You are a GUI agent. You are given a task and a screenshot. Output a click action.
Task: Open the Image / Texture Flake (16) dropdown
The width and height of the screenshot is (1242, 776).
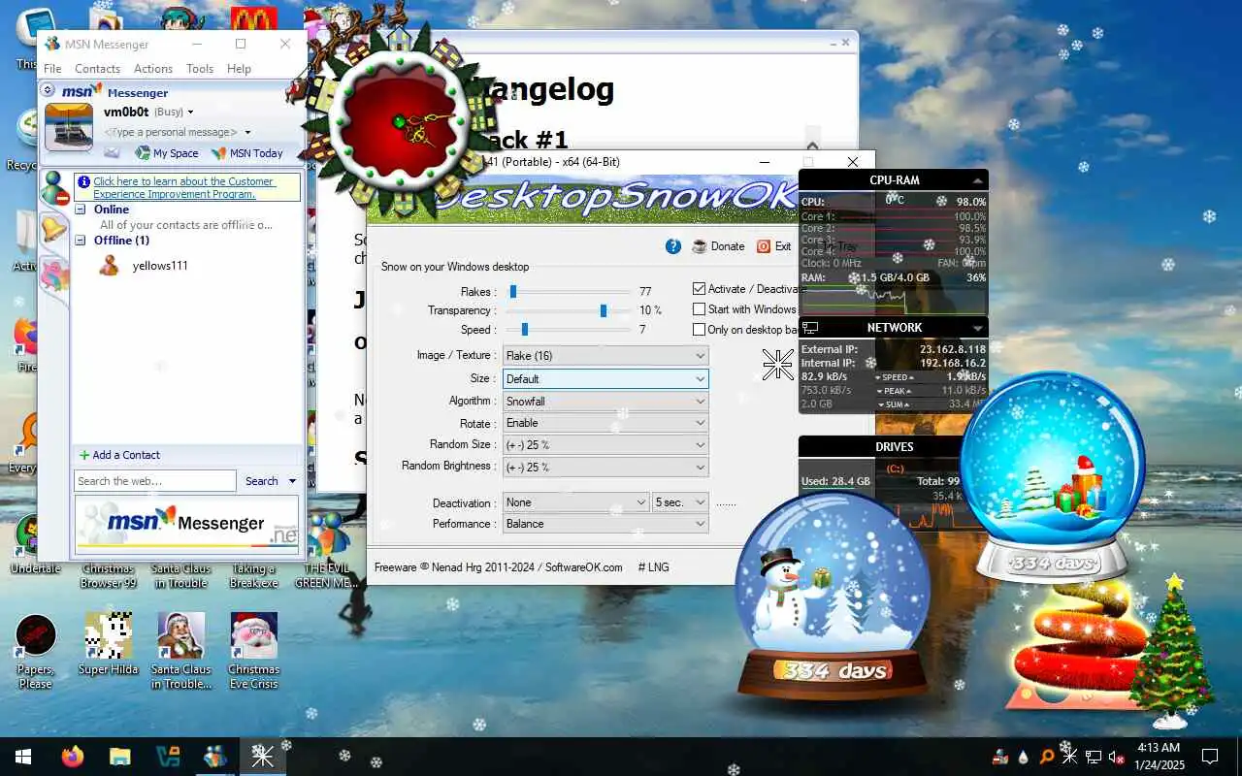click(605, 356)
